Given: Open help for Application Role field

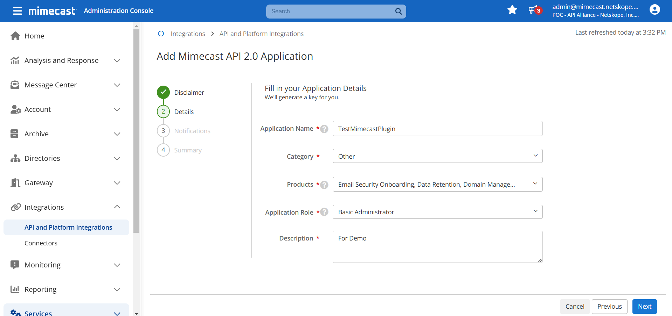Looking at the screenshot, I should 325,212.
